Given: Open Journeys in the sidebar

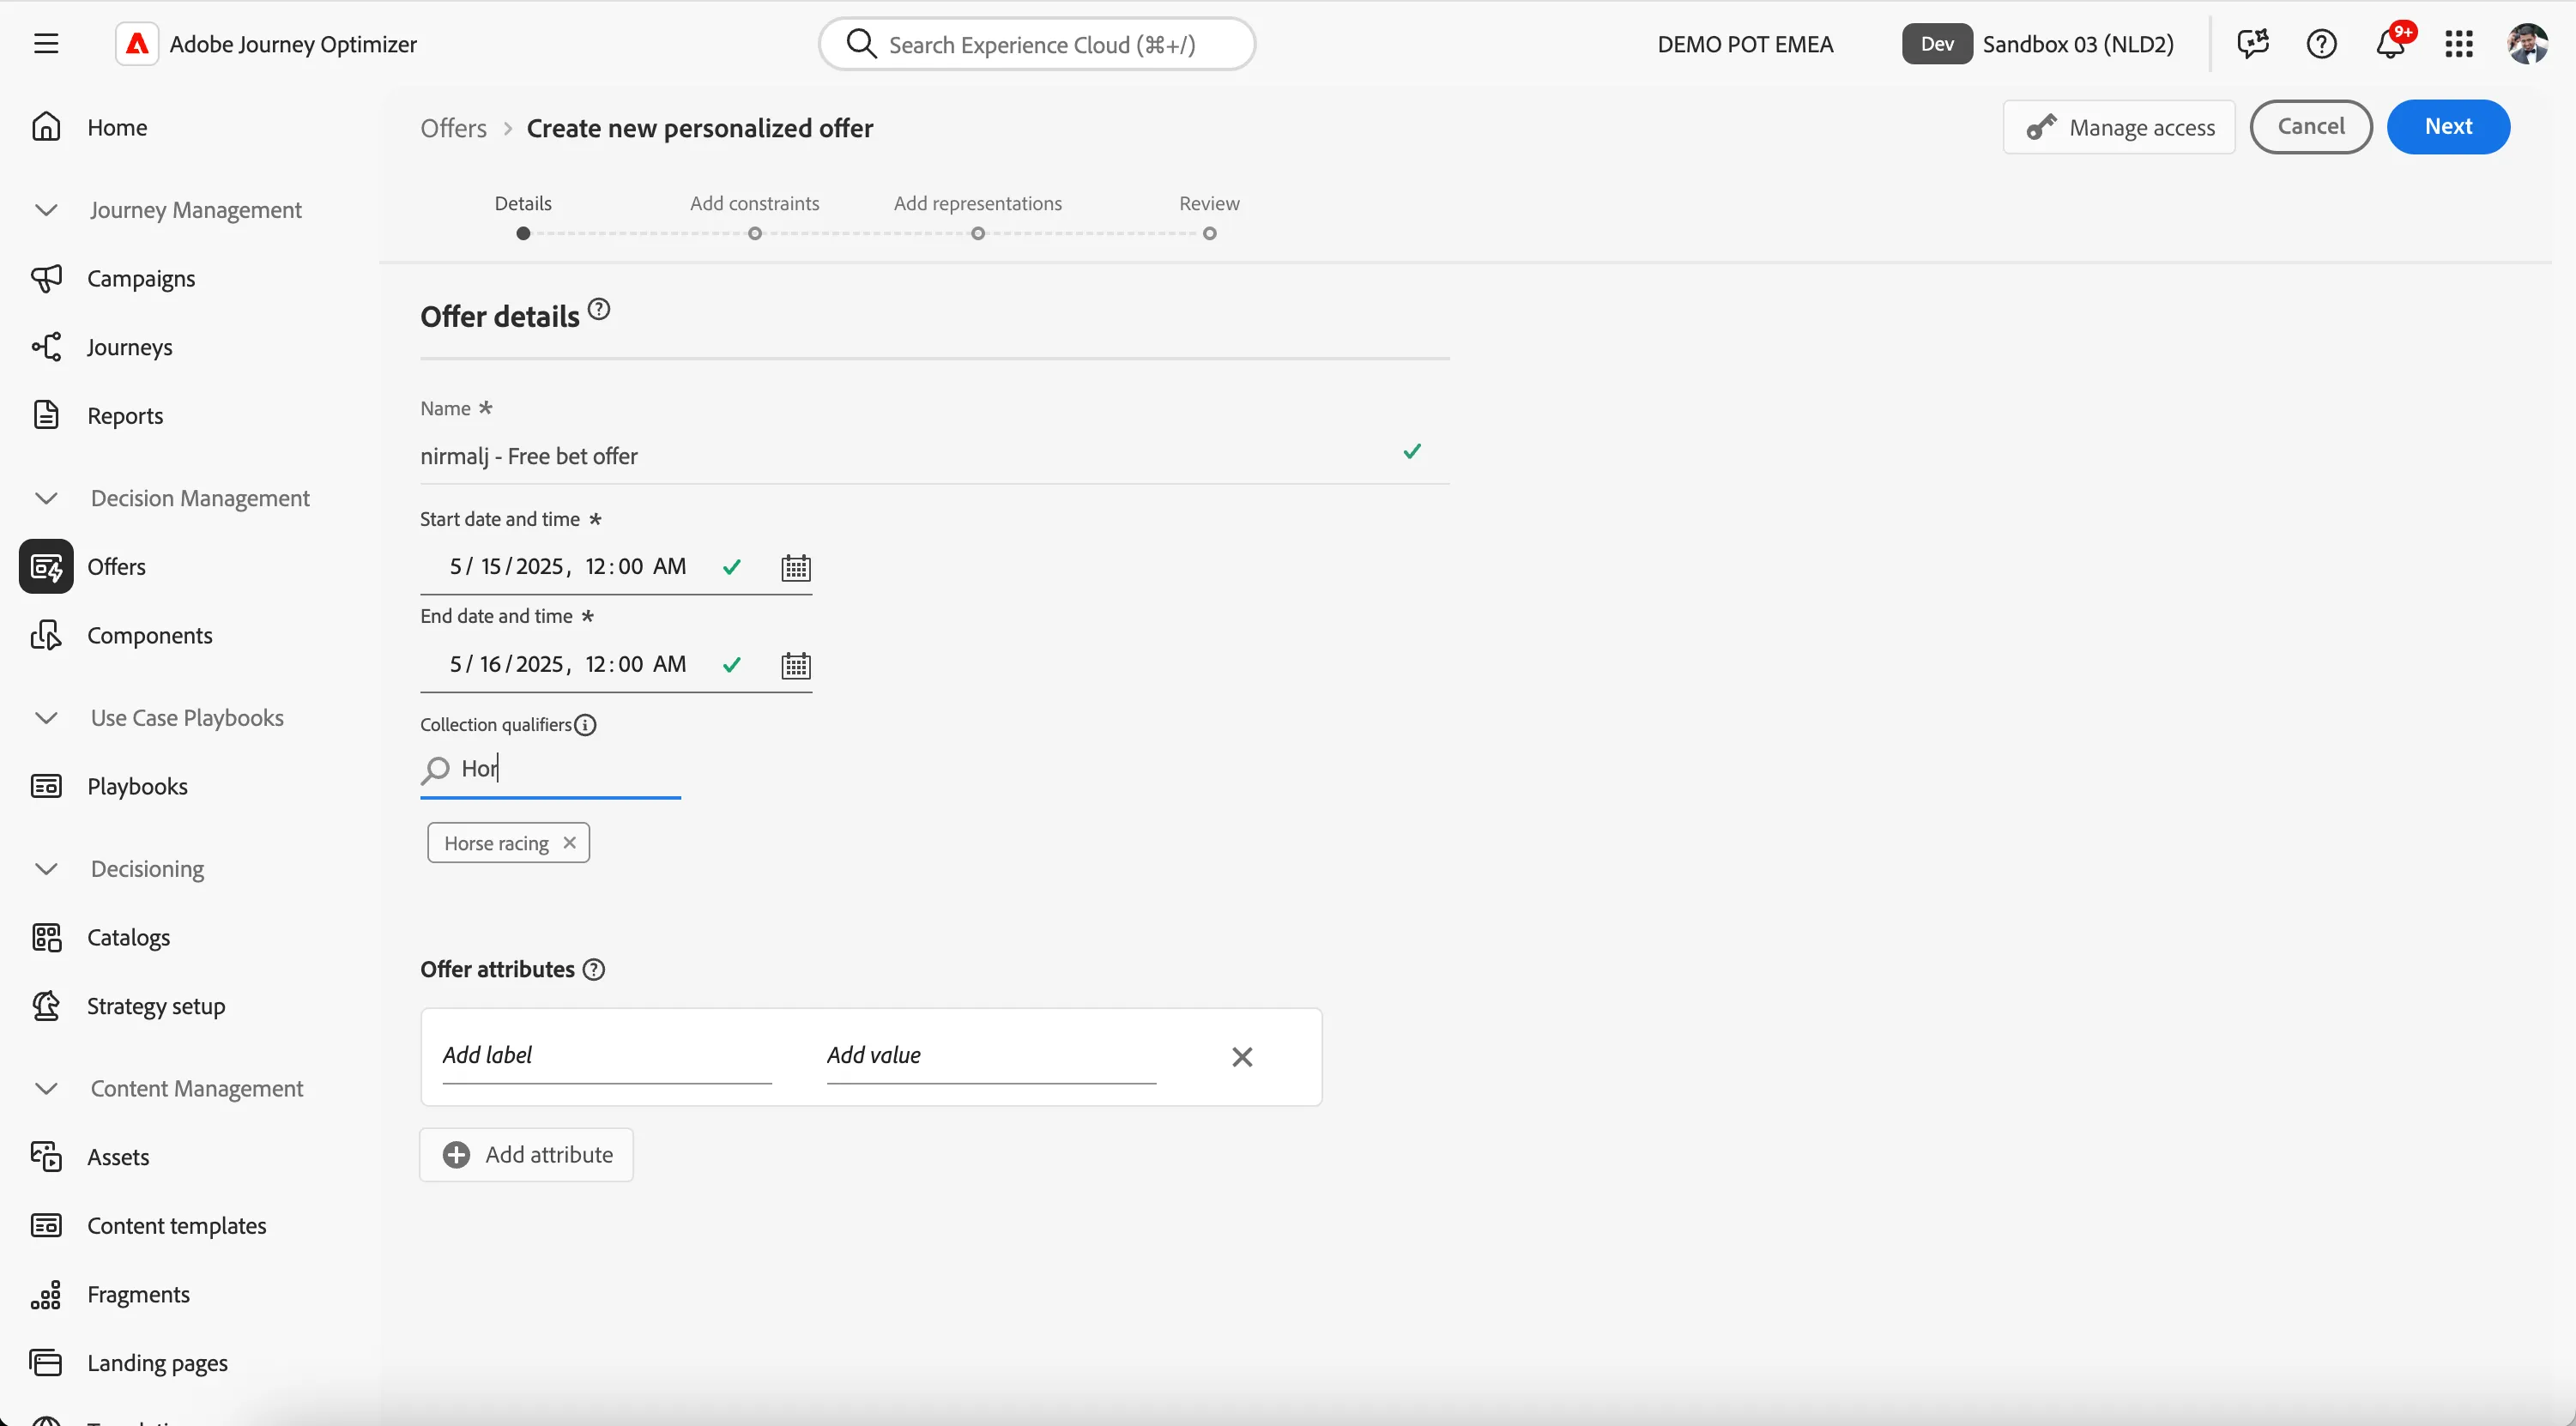Looking at the screenshot, I should click(130, 347).
